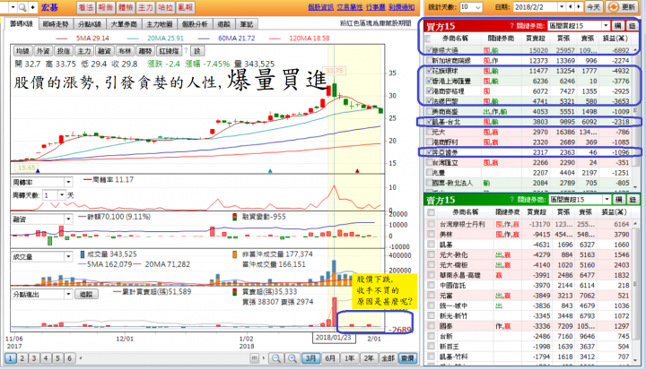
Task: Click the magnifier search icon beside stock field
Action: tap(22, 7)
